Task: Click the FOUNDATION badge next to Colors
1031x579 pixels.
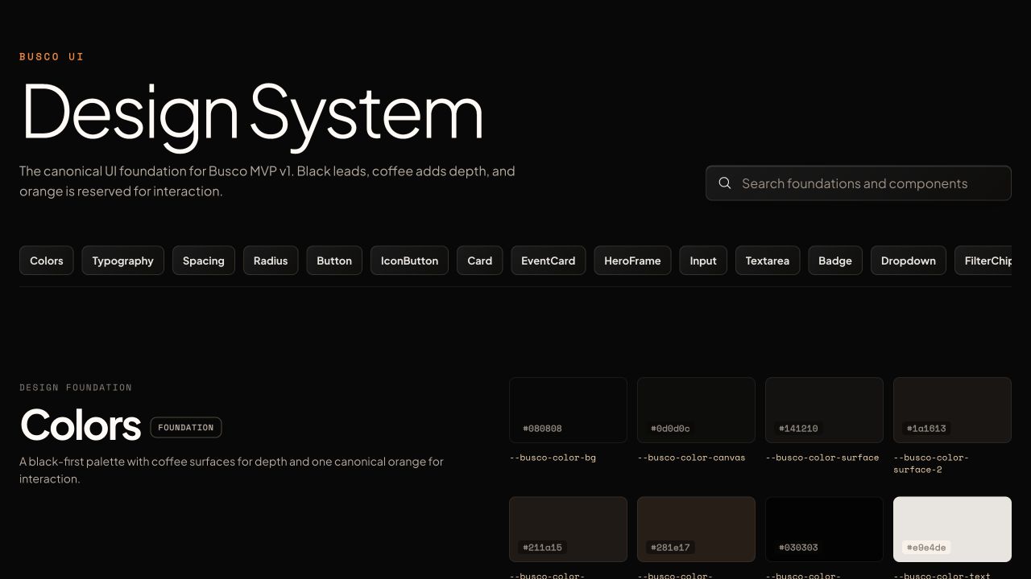Action: tap(186, 428)
